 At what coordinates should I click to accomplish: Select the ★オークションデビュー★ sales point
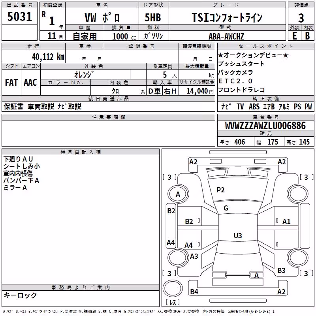point(253,55)
